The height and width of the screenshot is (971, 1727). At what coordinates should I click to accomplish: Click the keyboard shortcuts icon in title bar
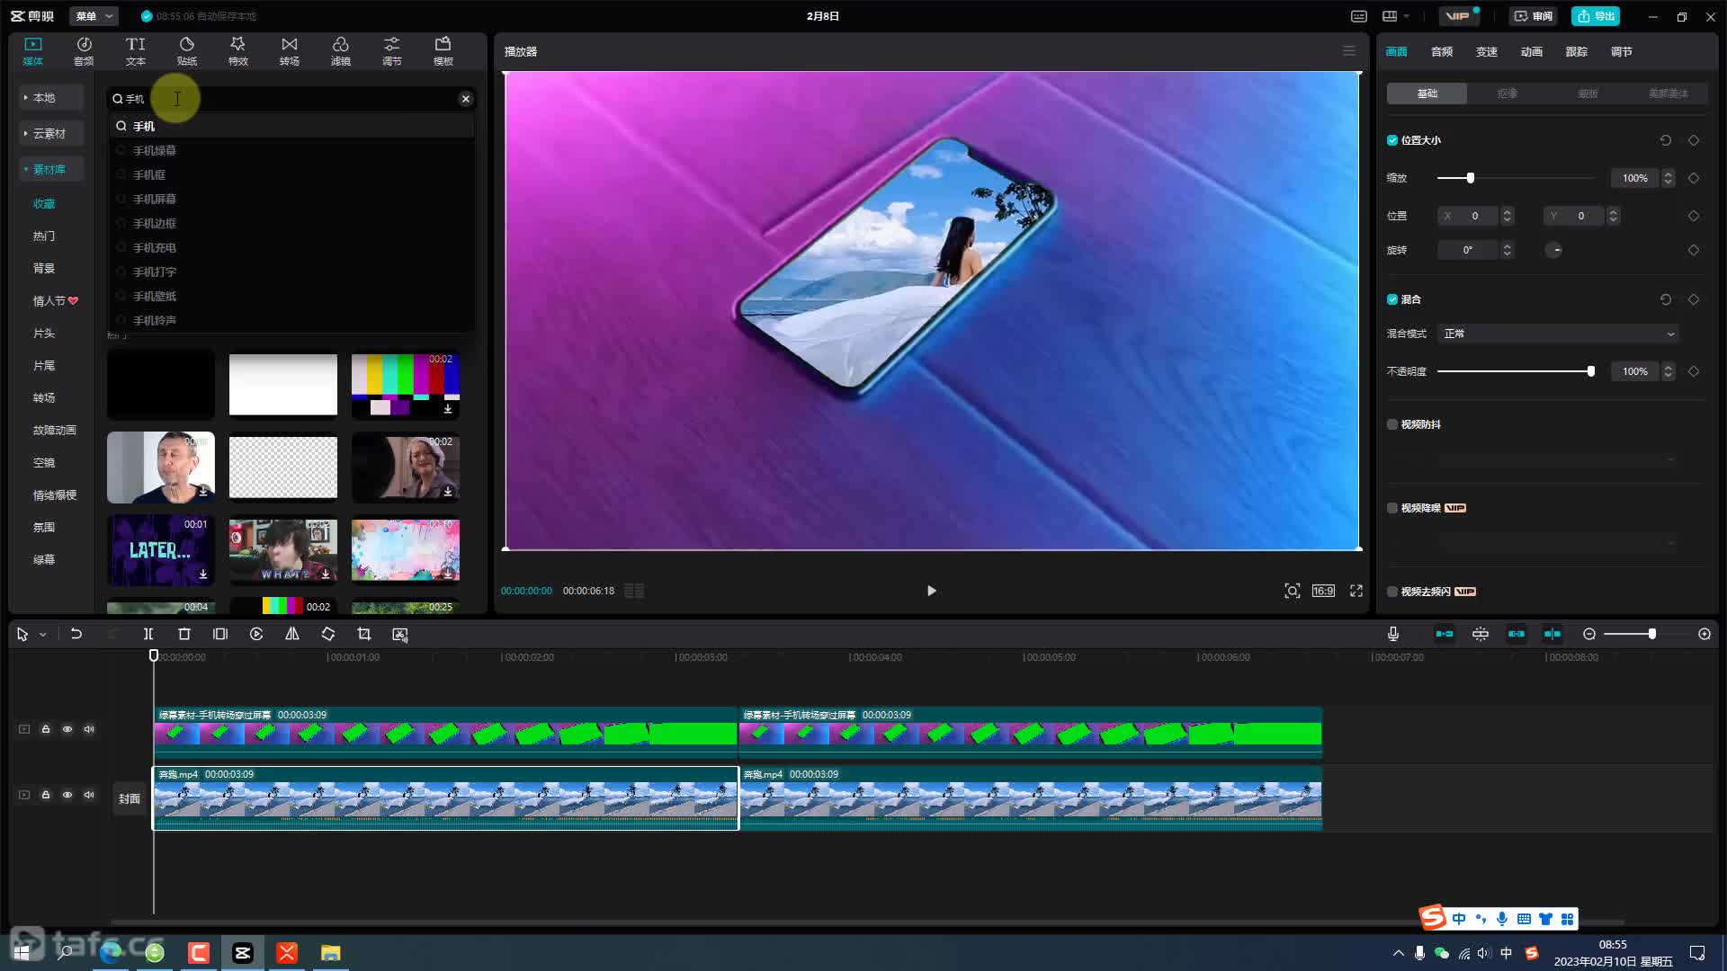1359,16
